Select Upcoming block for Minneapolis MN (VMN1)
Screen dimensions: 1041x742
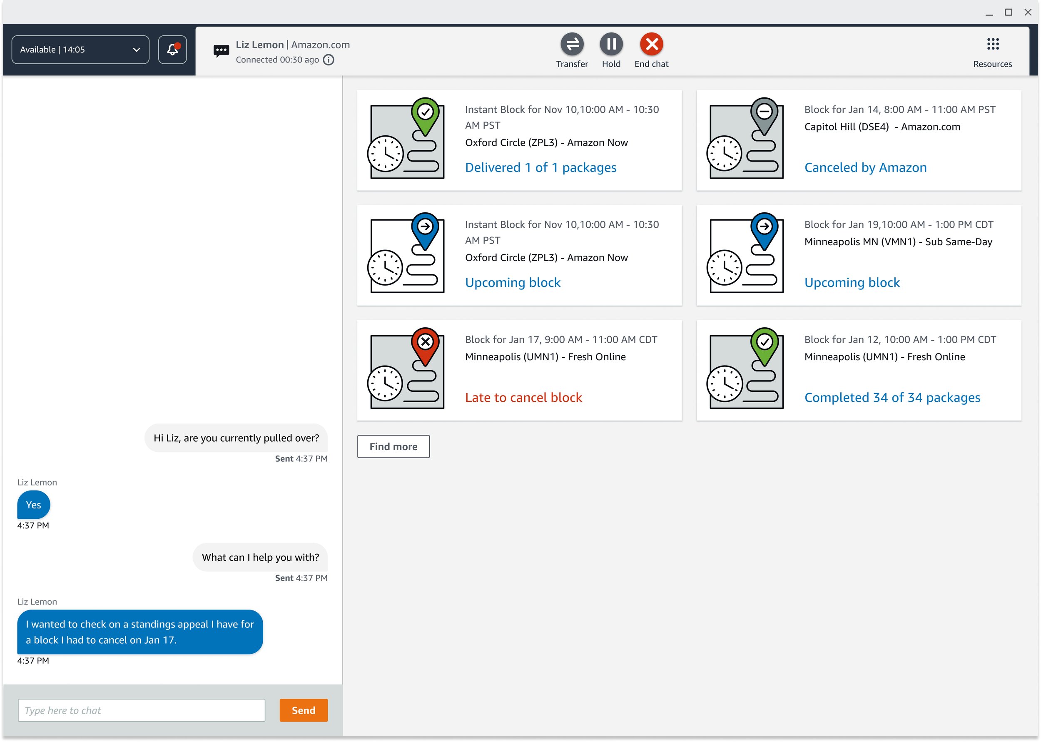(x=852, y=282)
